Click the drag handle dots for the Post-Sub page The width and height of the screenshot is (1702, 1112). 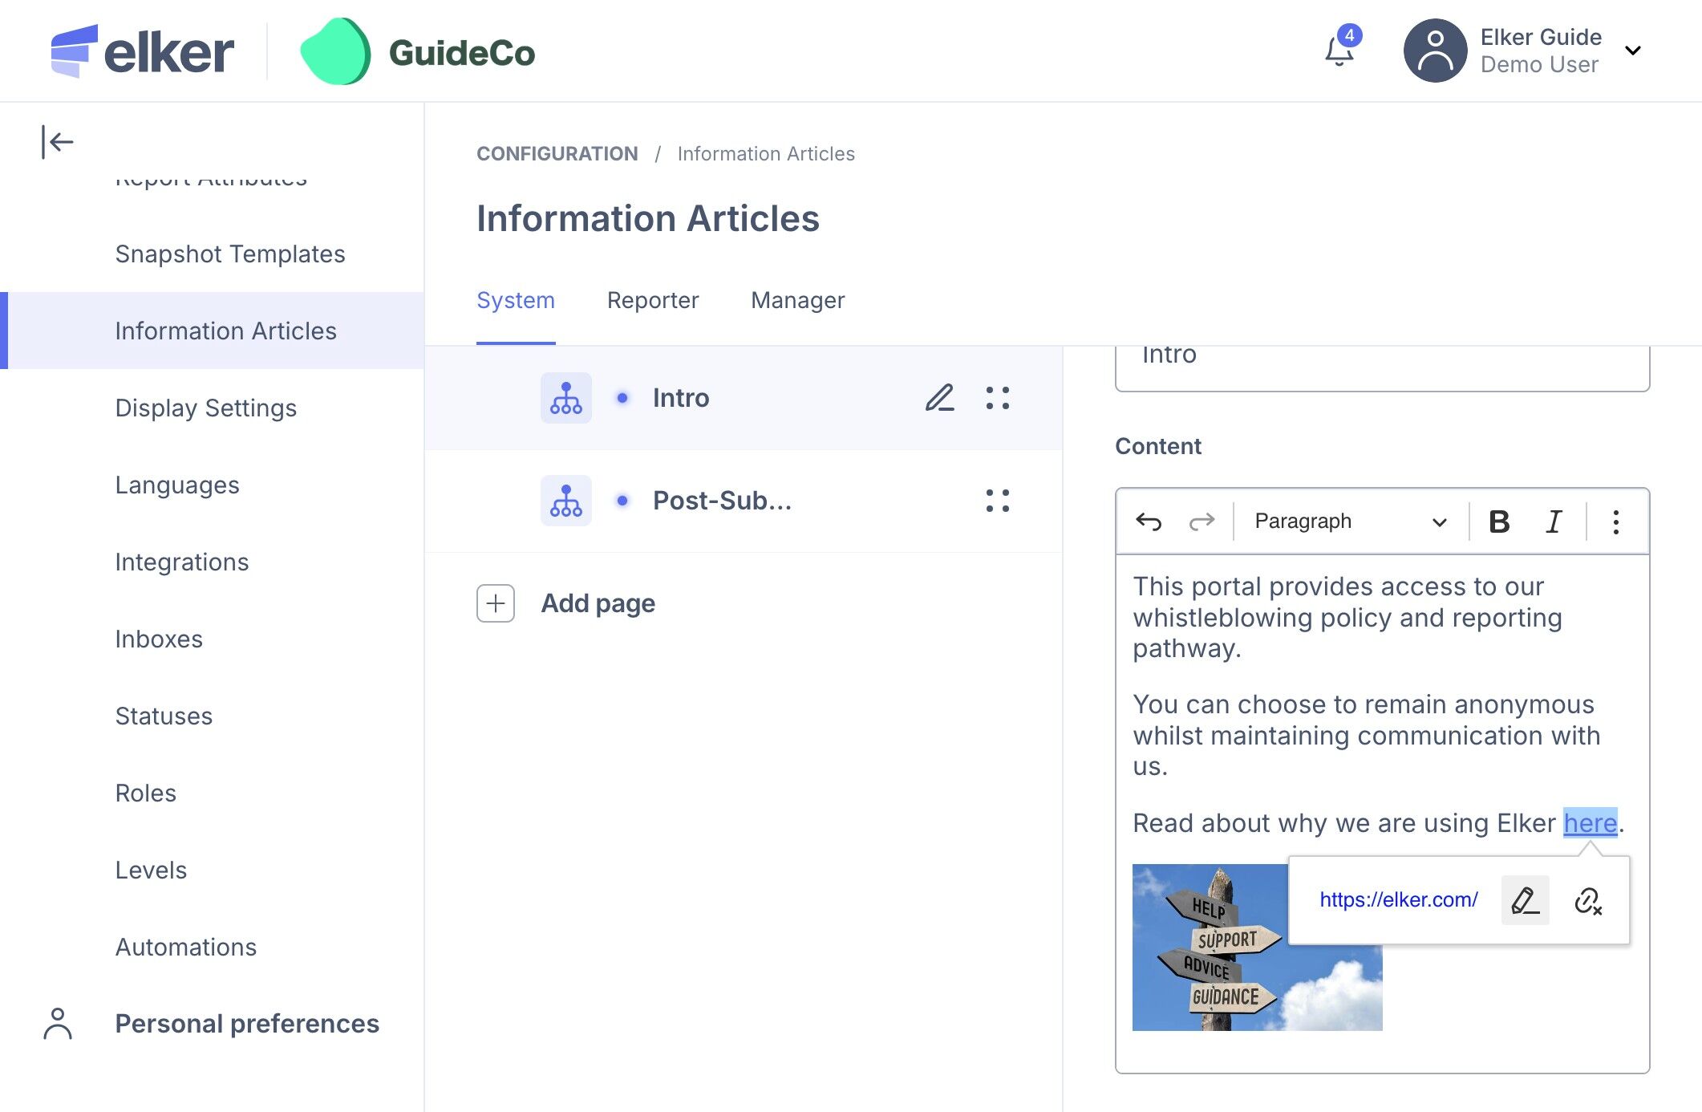[x=997, y=501]
